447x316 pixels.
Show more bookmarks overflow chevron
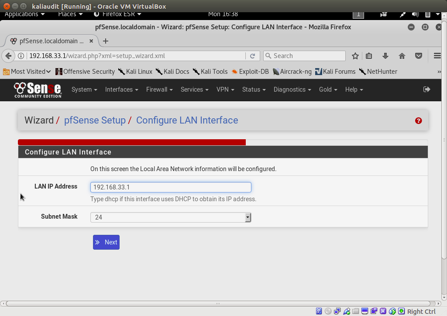click(x=439, y=72)
